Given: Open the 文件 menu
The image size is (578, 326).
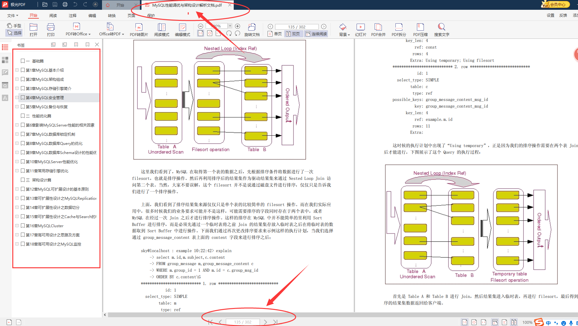Looking at the screenshot, I should (13, 15).
